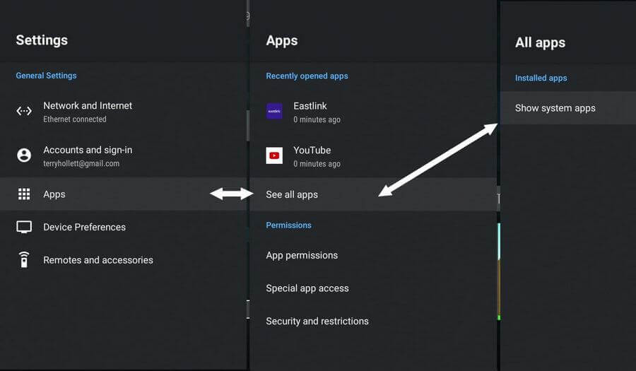This screenshot has width=636, height=371.
Task: Open Security and restrictions
Action: (317, 321)
